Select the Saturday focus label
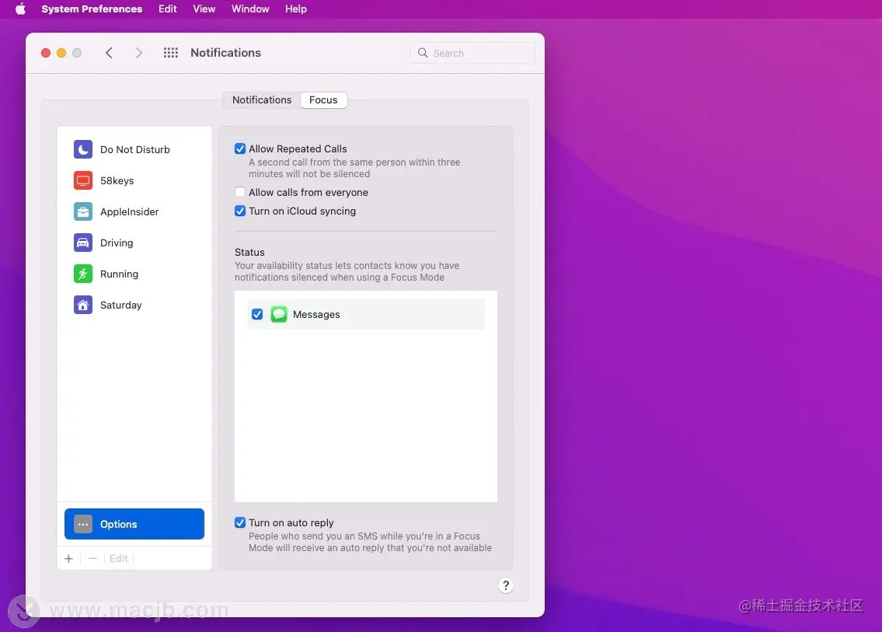This screenshot has width=882, height=632. pos(121,305)
